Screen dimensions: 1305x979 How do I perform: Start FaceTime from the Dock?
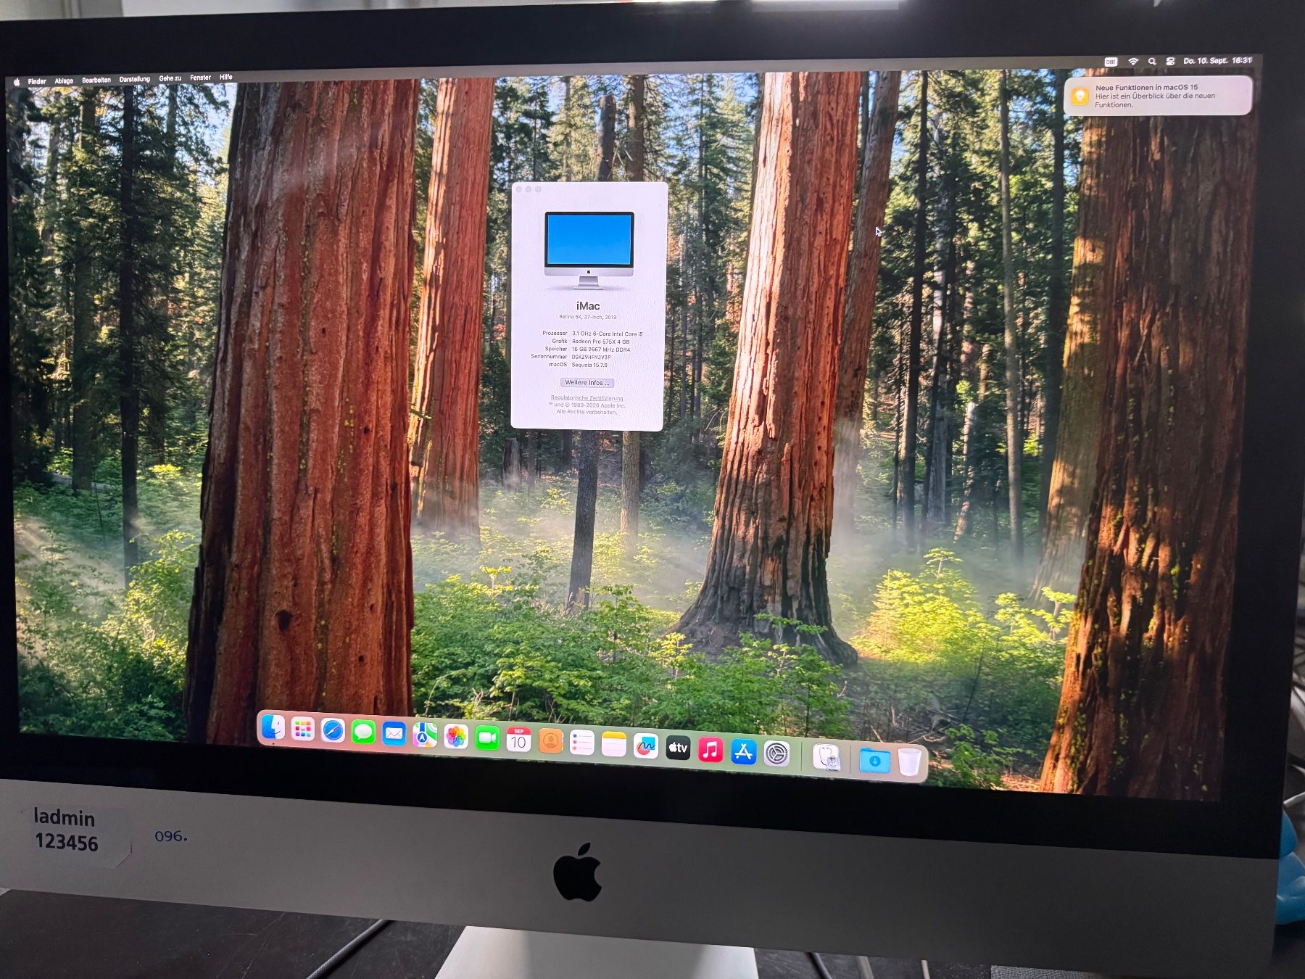(487, 739)
